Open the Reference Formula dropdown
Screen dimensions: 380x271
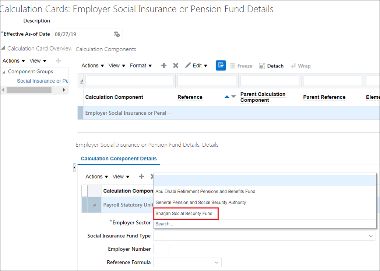tap(216, 263)
